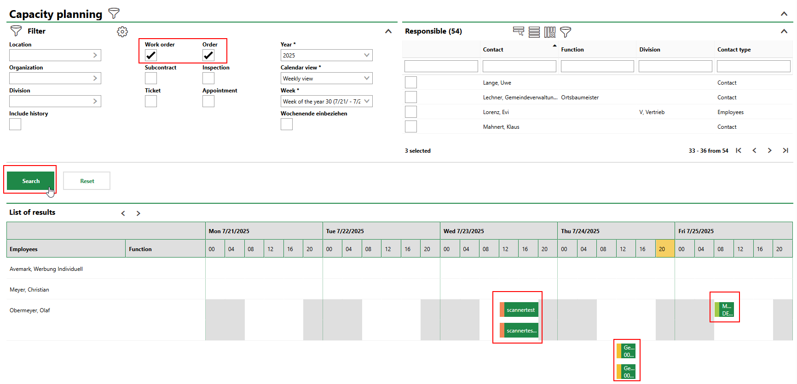Click the Search button
797x384 pixels.
click(x=31, y=181)
